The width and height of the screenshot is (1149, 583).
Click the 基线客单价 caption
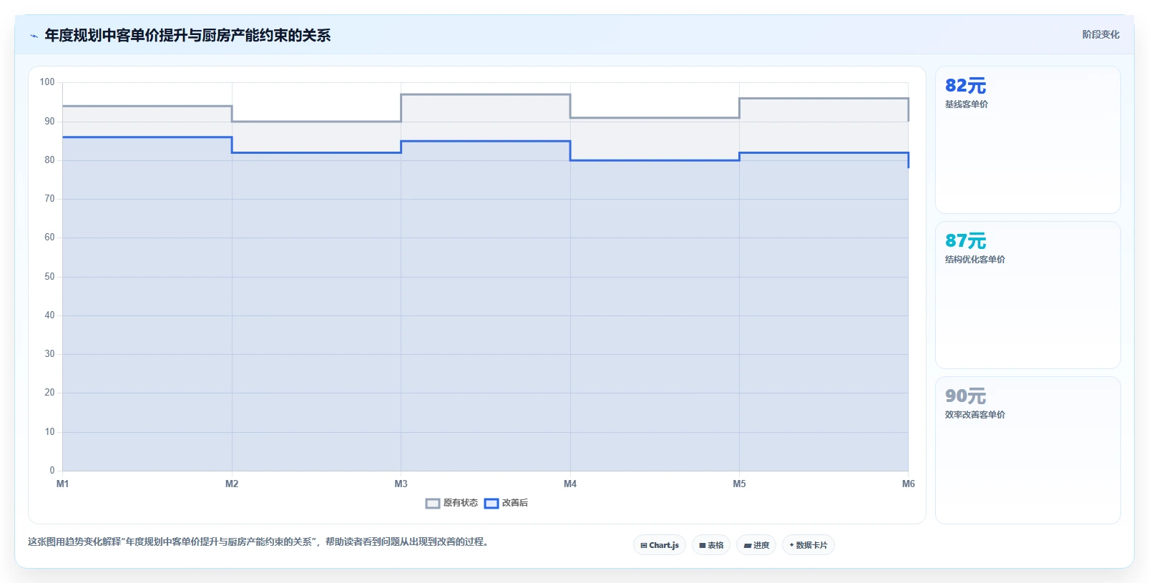pyautogui.click(x=967, y=104)
